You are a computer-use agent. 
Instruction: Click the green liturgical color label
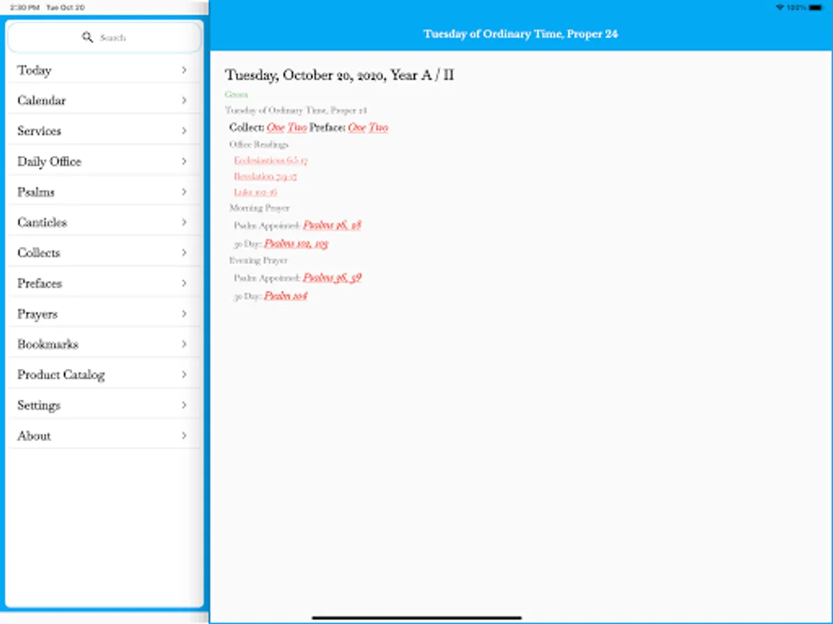point(236,94)
